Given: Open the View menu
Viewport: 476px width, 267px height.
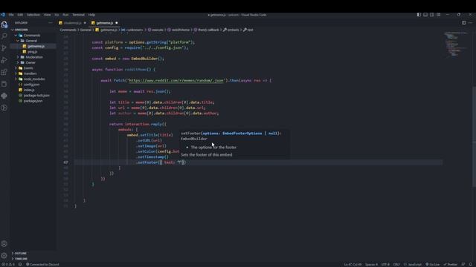Looking at the screenshot, I should pyautogui.click(x=48, y=15).
